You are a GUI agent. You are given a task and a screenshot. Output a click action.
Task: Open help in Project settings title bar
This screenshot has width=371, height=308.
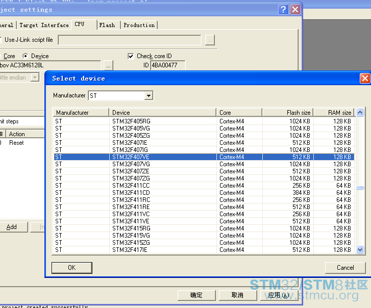pos(283,10)
